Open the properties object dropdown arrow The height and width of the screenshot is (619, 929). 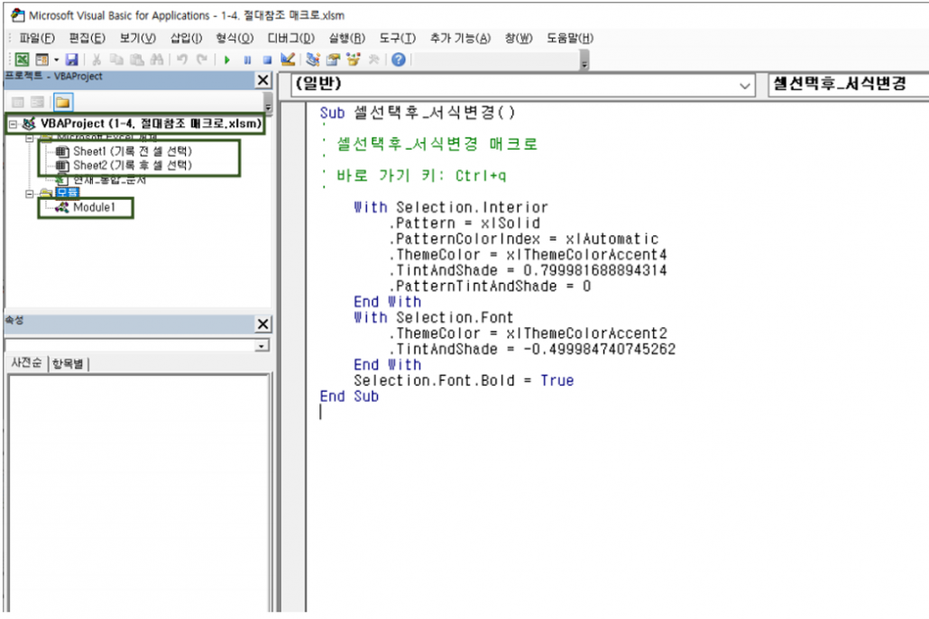point(262,346)
